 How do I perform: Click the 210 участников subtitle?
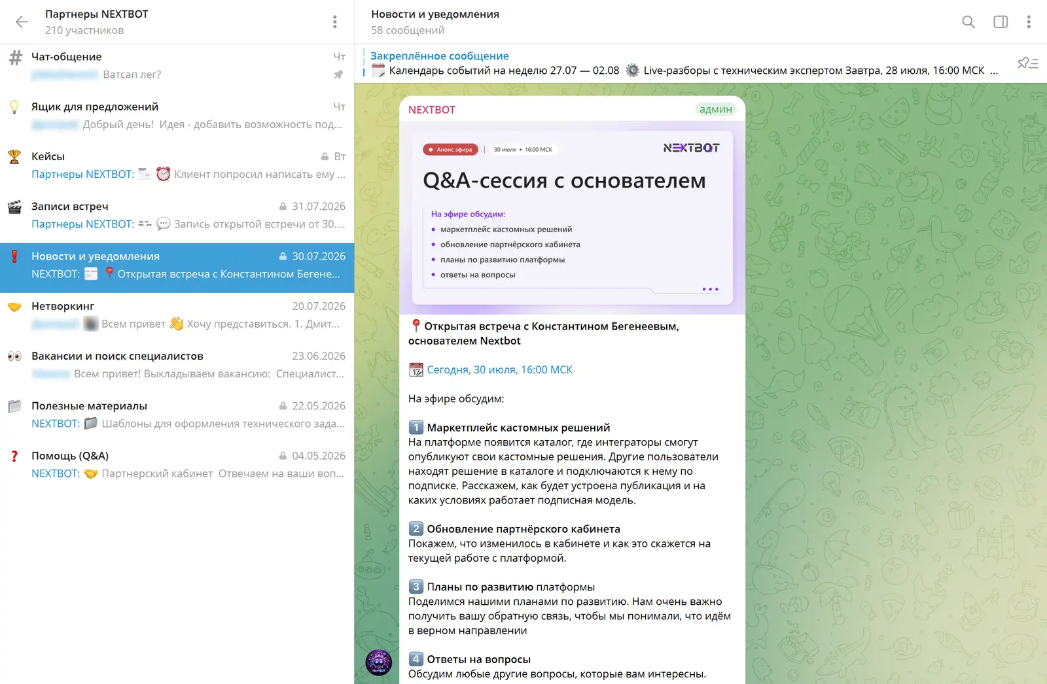click(84, 31)
